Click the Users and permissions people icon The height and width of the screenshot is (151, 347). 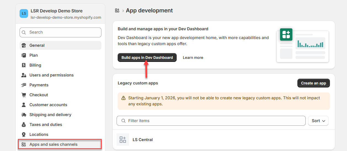(x=24, y=75)
